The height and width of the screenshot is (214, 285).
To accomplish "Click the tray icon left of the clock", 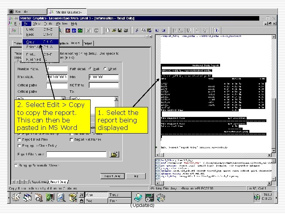I will [257, 197].
